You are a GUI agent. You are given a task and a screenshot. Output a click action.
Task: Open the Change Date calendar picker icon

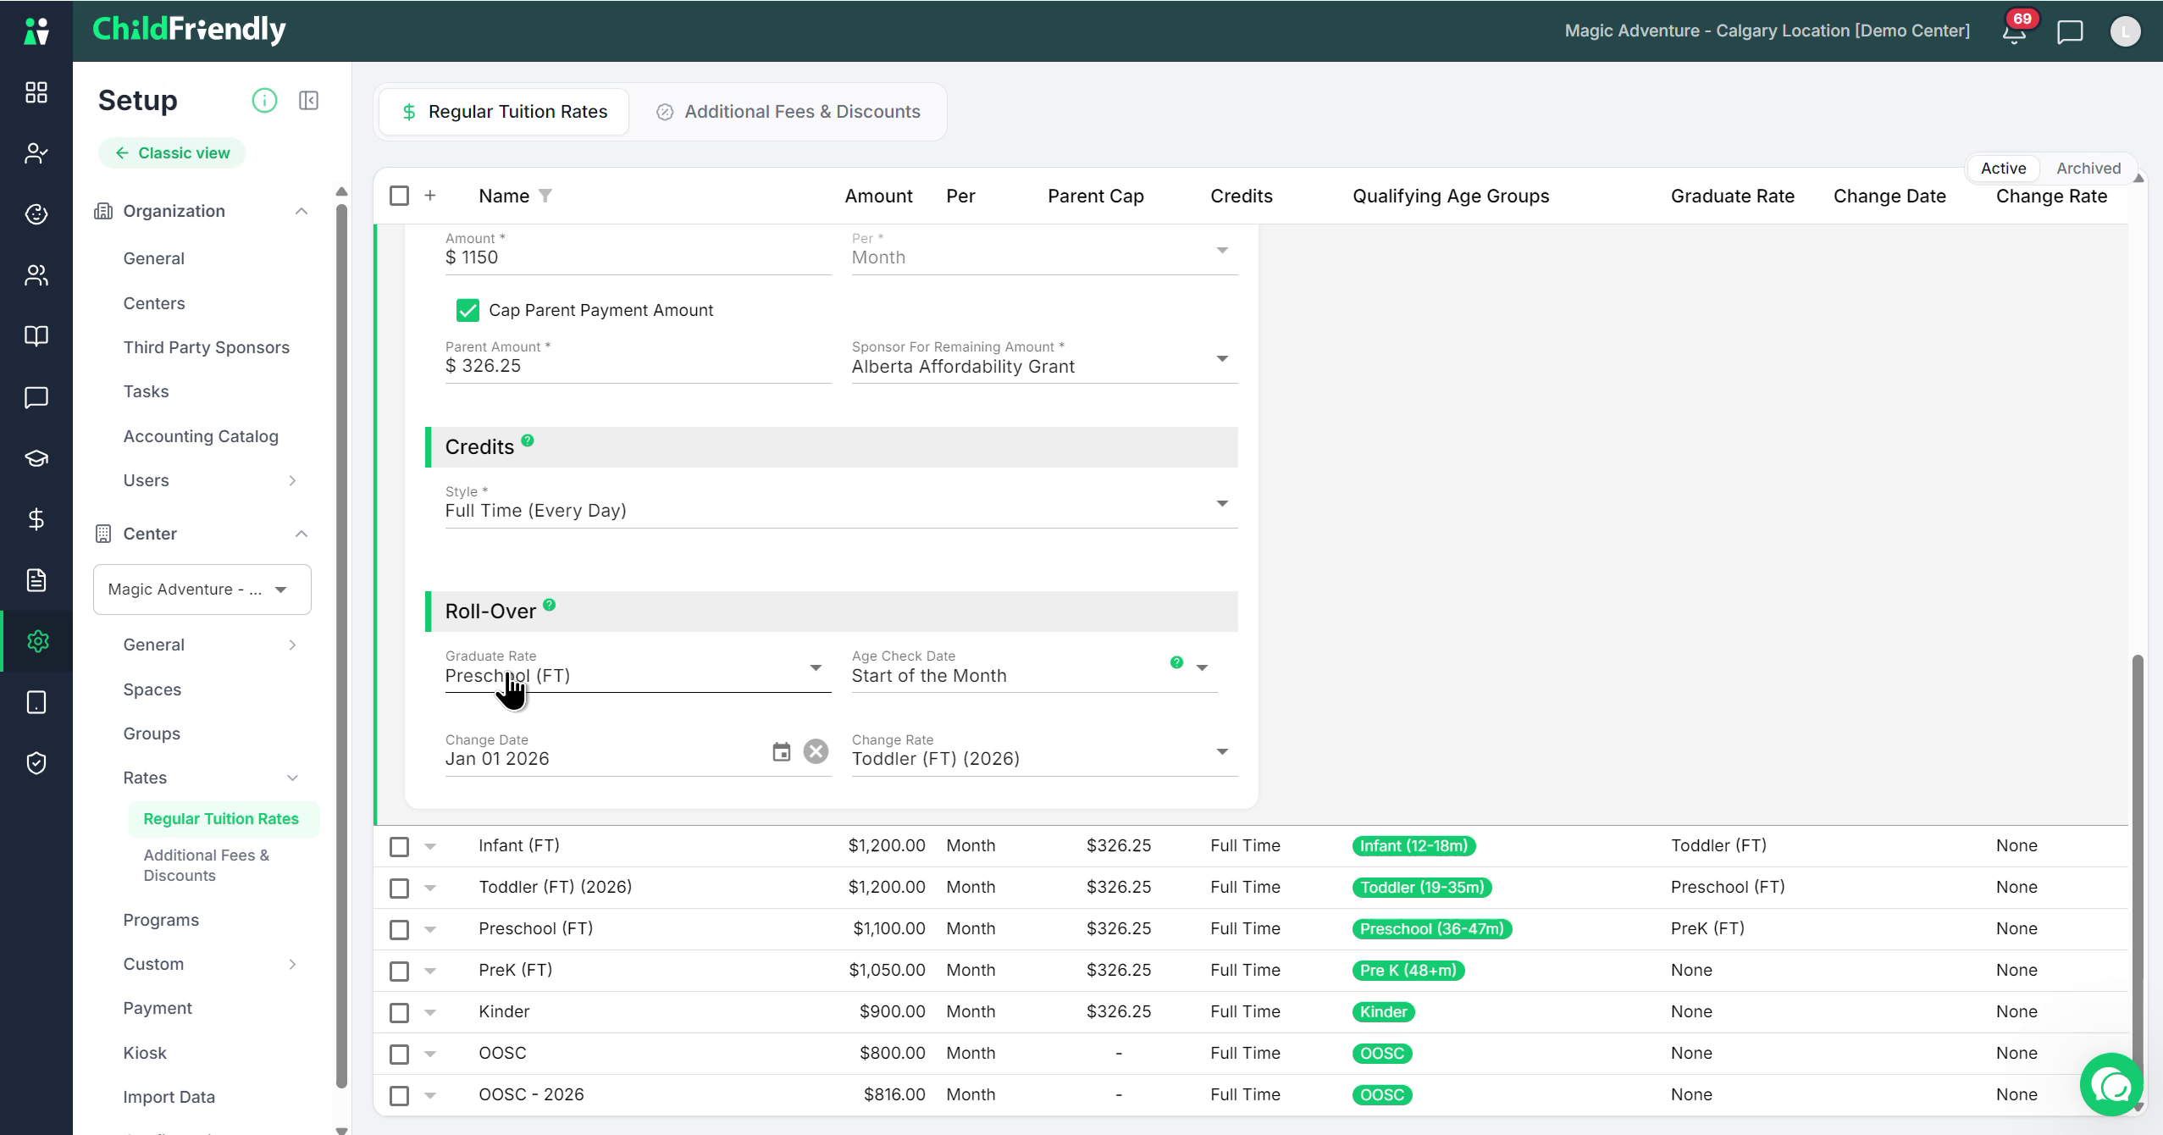point(781,752)
